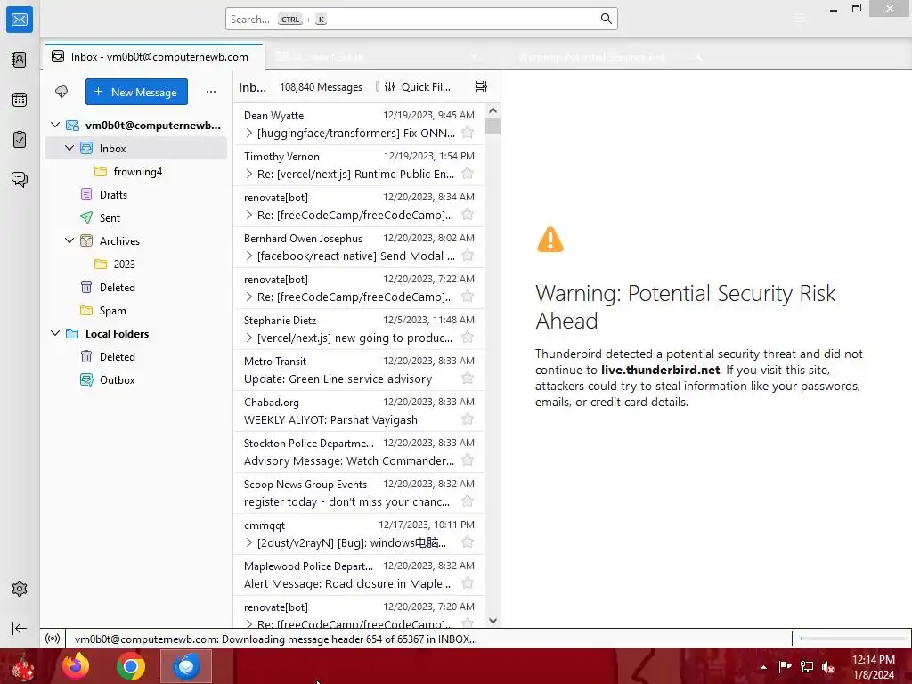Image resolution: width=912 pixels, height=684 pixels.
Task: Open the faded app menu hamburger
Action: (x=800, y=20)
